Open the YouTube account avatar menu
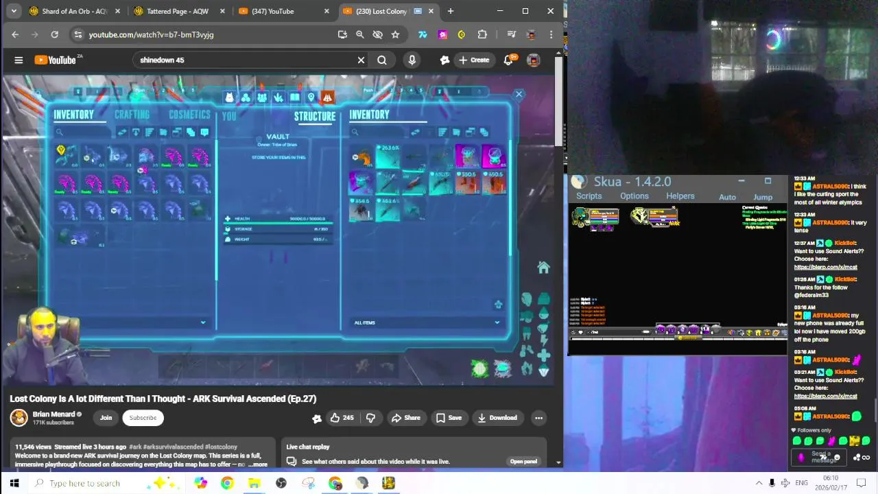Viewport: 878px width, 494px height. pyautogui.click(x=533, y=60)
